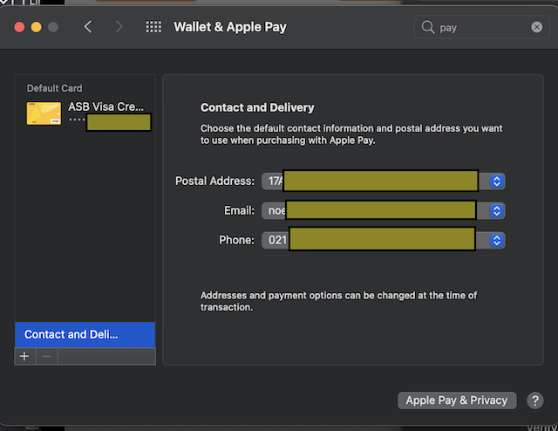558x431 pixels.
Task: Clear the search field text
Action: pyautogui.click(x=537, y=27)
